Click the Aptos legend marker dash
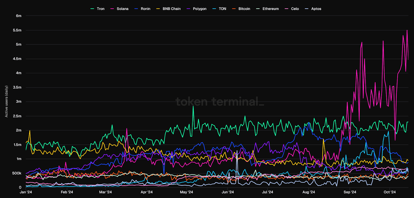Image resolution: width=414 pixels, height=198 pixels. 307,9
